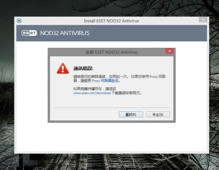219x170 pixels.
Task: Click the Install ESET NOD32 Antivirus title text
Action: [x=111, y=21]
